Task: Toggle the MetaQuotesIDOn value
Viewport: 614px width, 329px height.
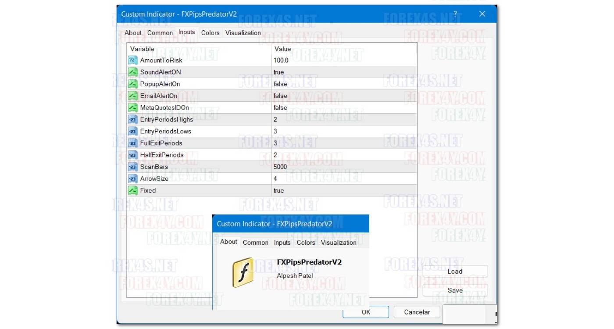Action: [x=307, y=107]
